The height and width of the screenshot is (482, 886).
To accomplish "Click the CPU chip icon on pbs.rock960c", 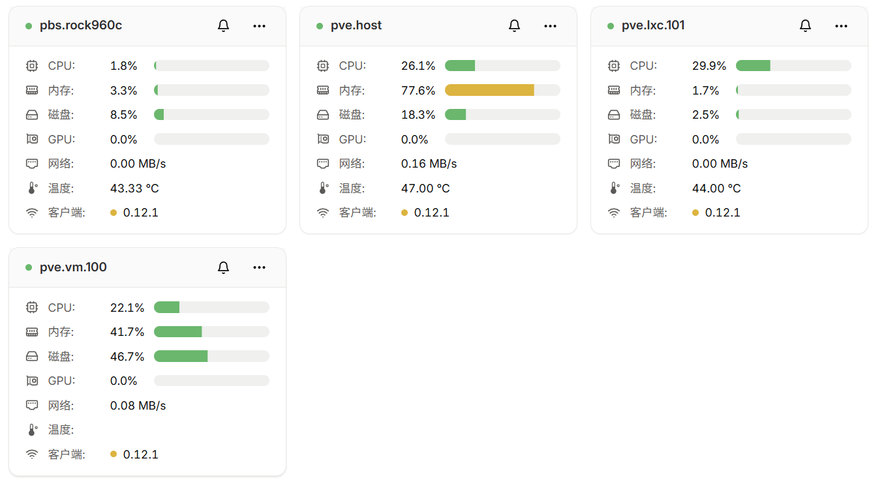I will point(32,66).
